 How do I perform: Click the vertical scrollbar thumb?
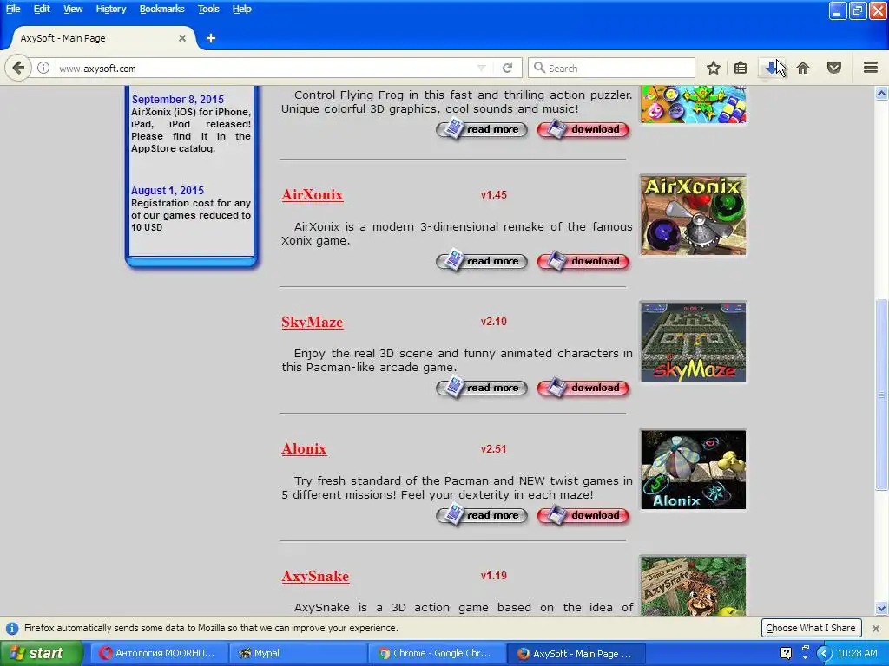882,395
